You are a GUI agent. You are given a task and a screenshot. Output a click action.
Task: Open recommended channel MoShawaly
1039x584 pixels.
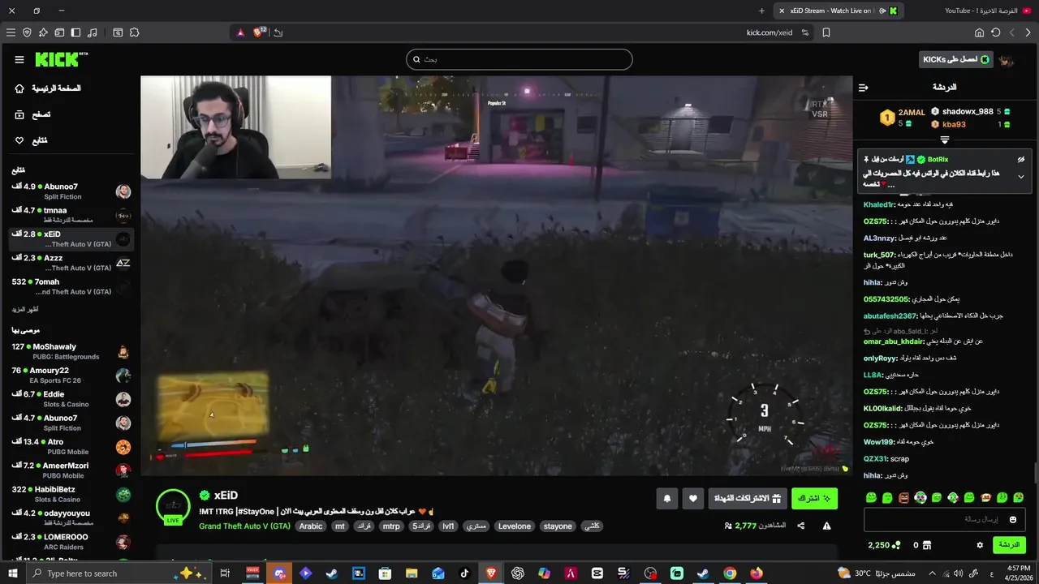coord(71,351)
